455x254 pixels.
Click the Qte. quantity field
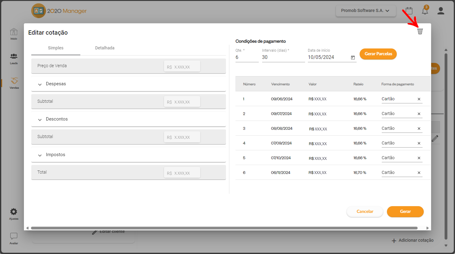(247, 57)
